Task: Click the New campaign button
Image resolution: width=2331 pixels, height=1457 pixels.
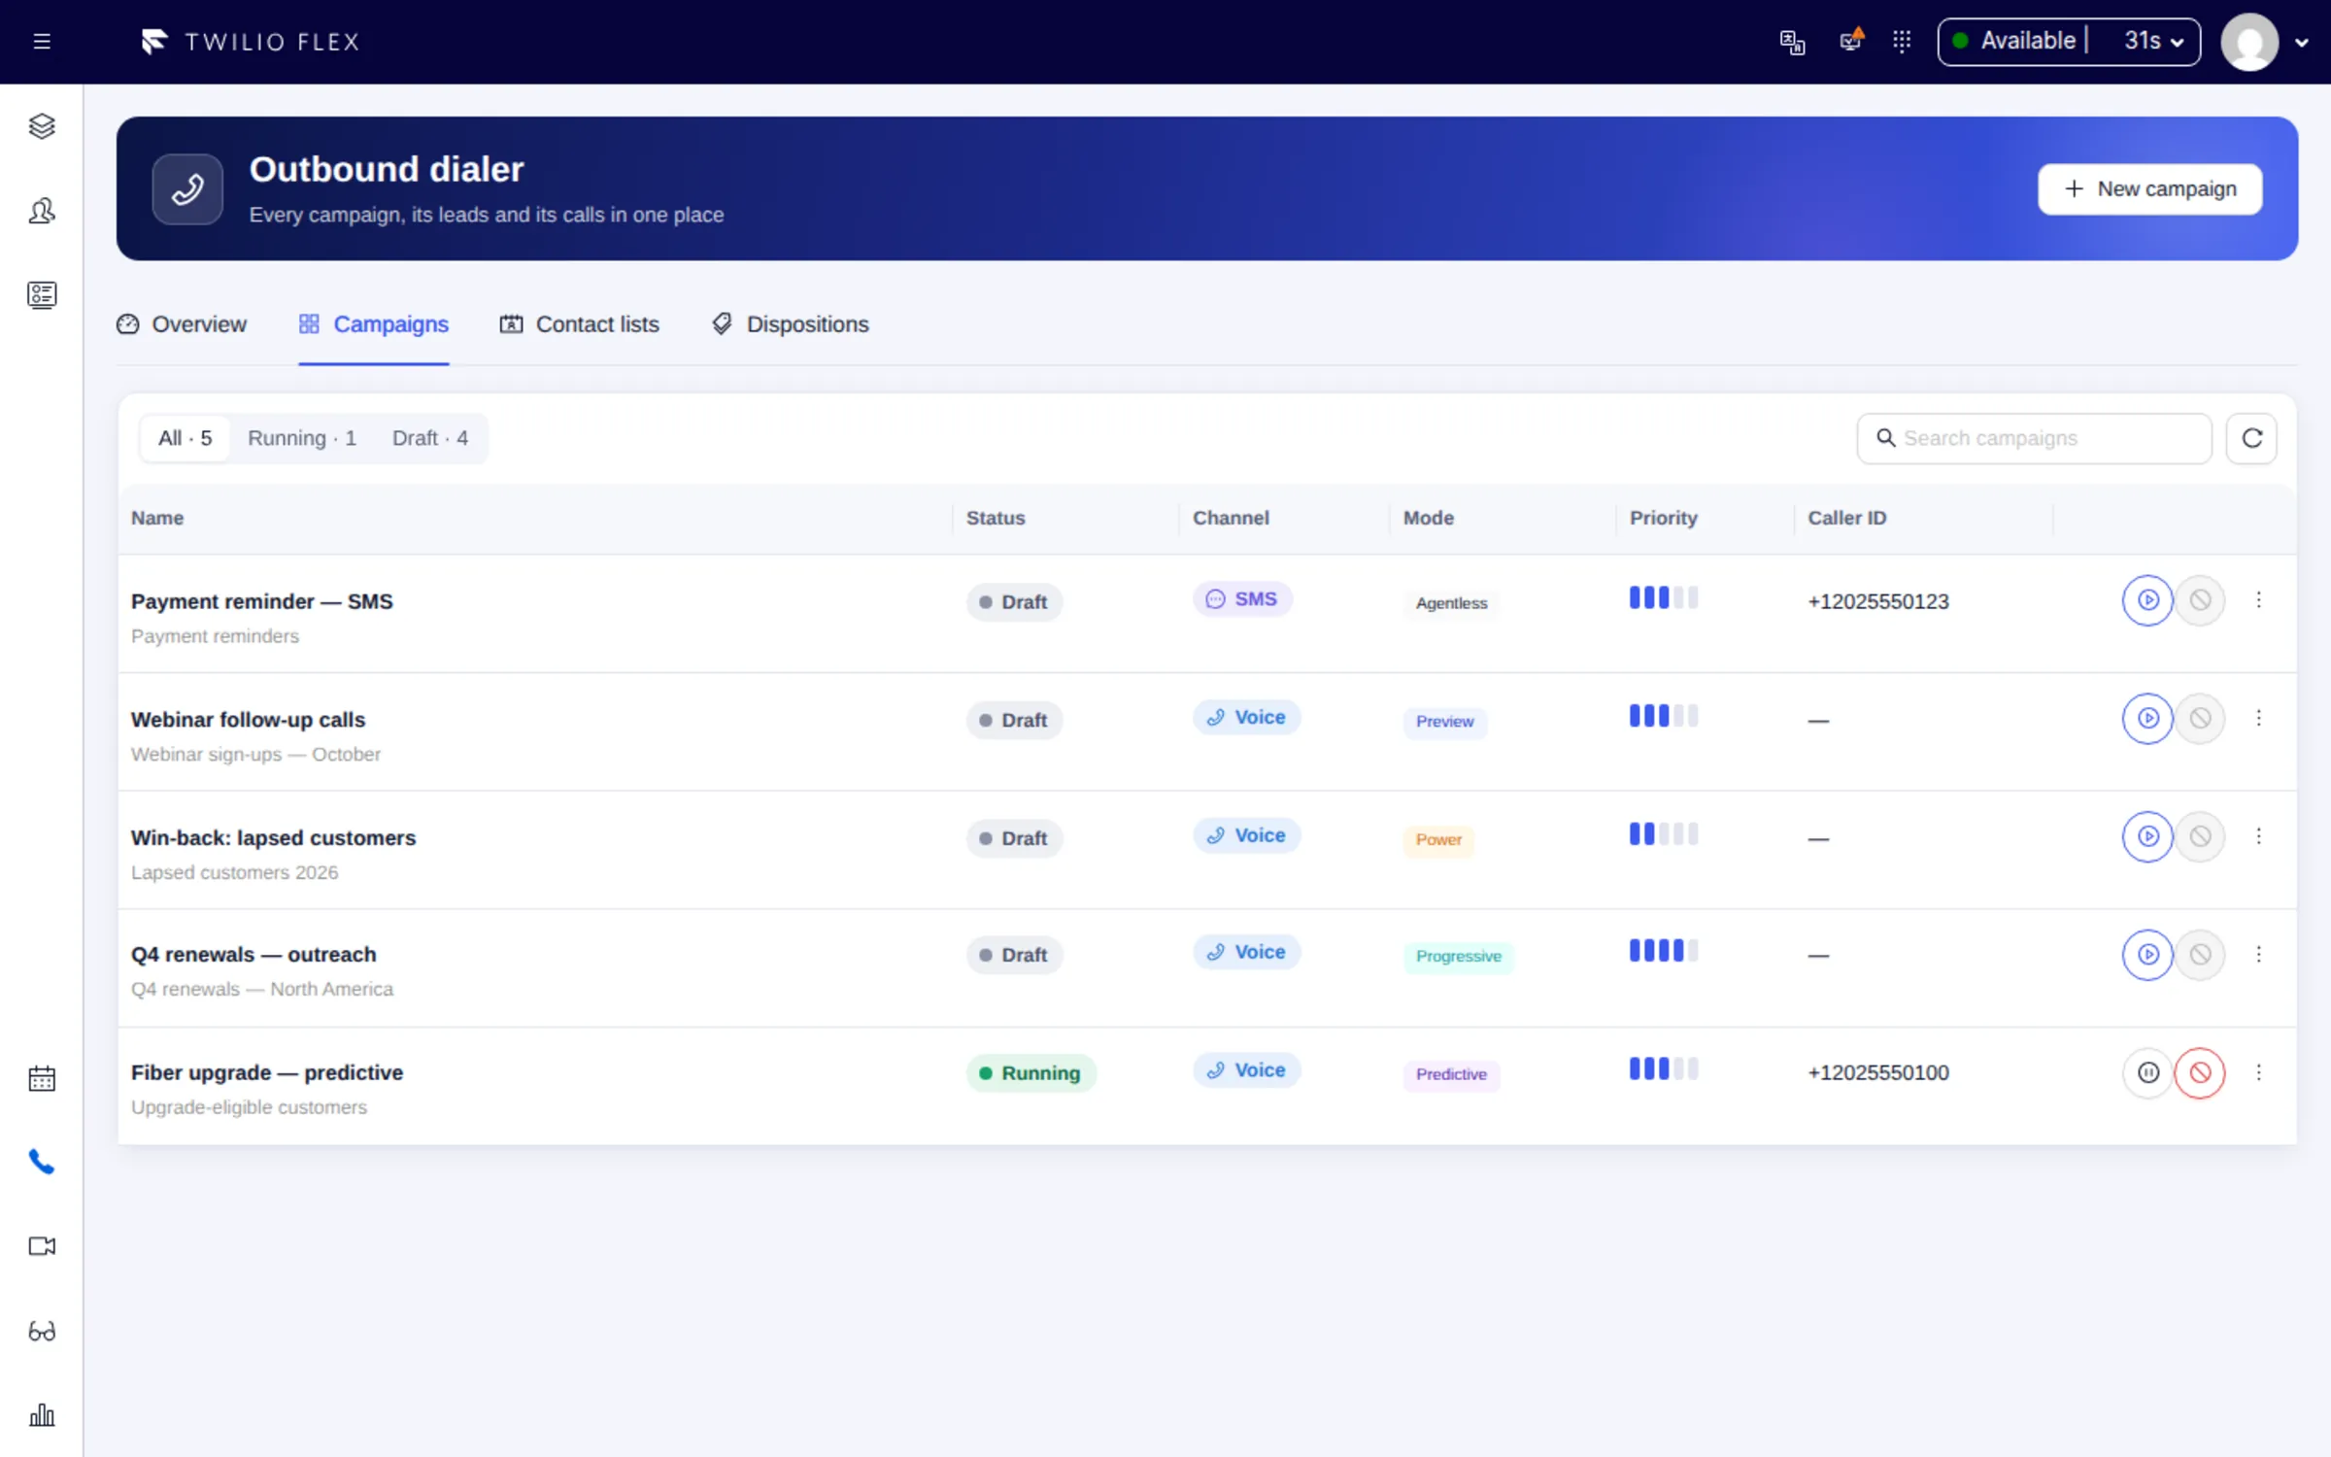Action: (2149, 188)
